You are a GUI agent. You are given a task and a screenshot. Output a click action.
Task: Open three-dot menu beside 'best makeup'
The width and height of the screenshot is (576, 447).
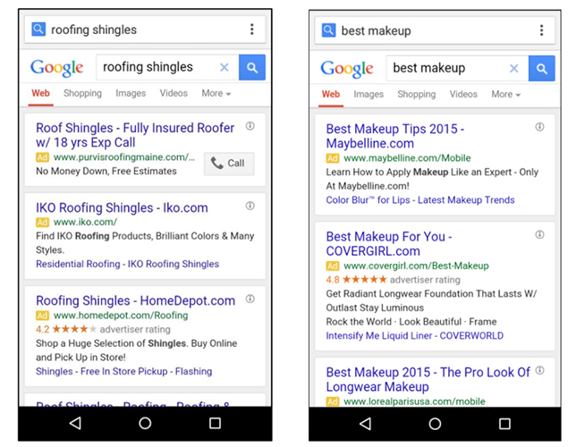541,30
